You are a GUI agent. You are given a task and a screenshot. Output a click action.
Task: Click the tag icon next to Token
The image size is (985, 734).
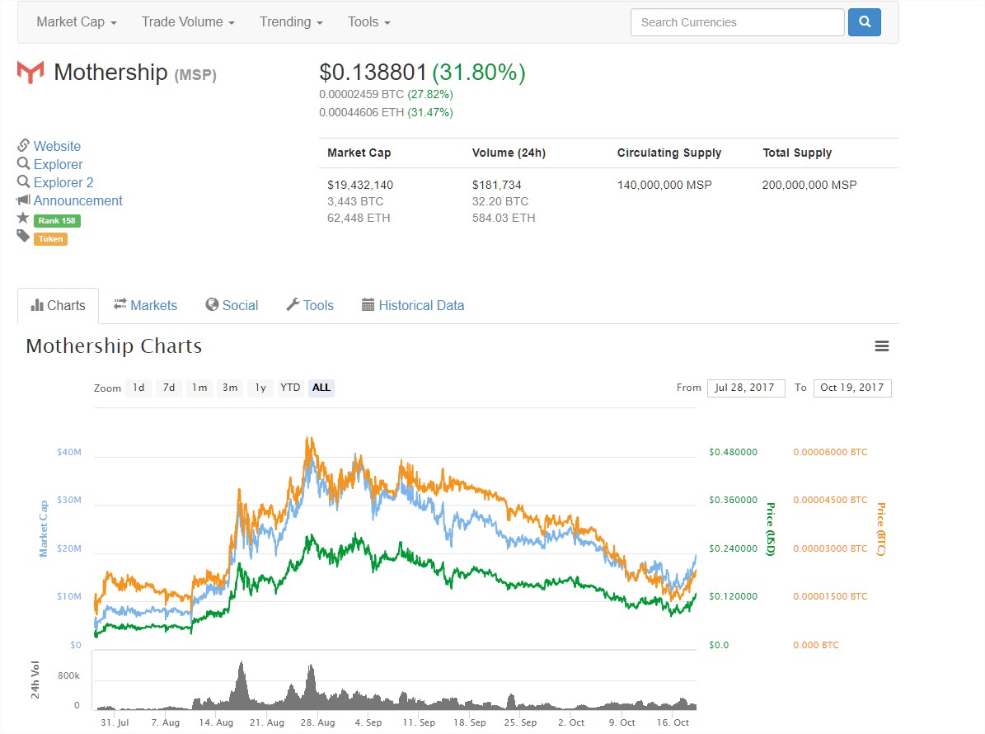tap(23, 237)
